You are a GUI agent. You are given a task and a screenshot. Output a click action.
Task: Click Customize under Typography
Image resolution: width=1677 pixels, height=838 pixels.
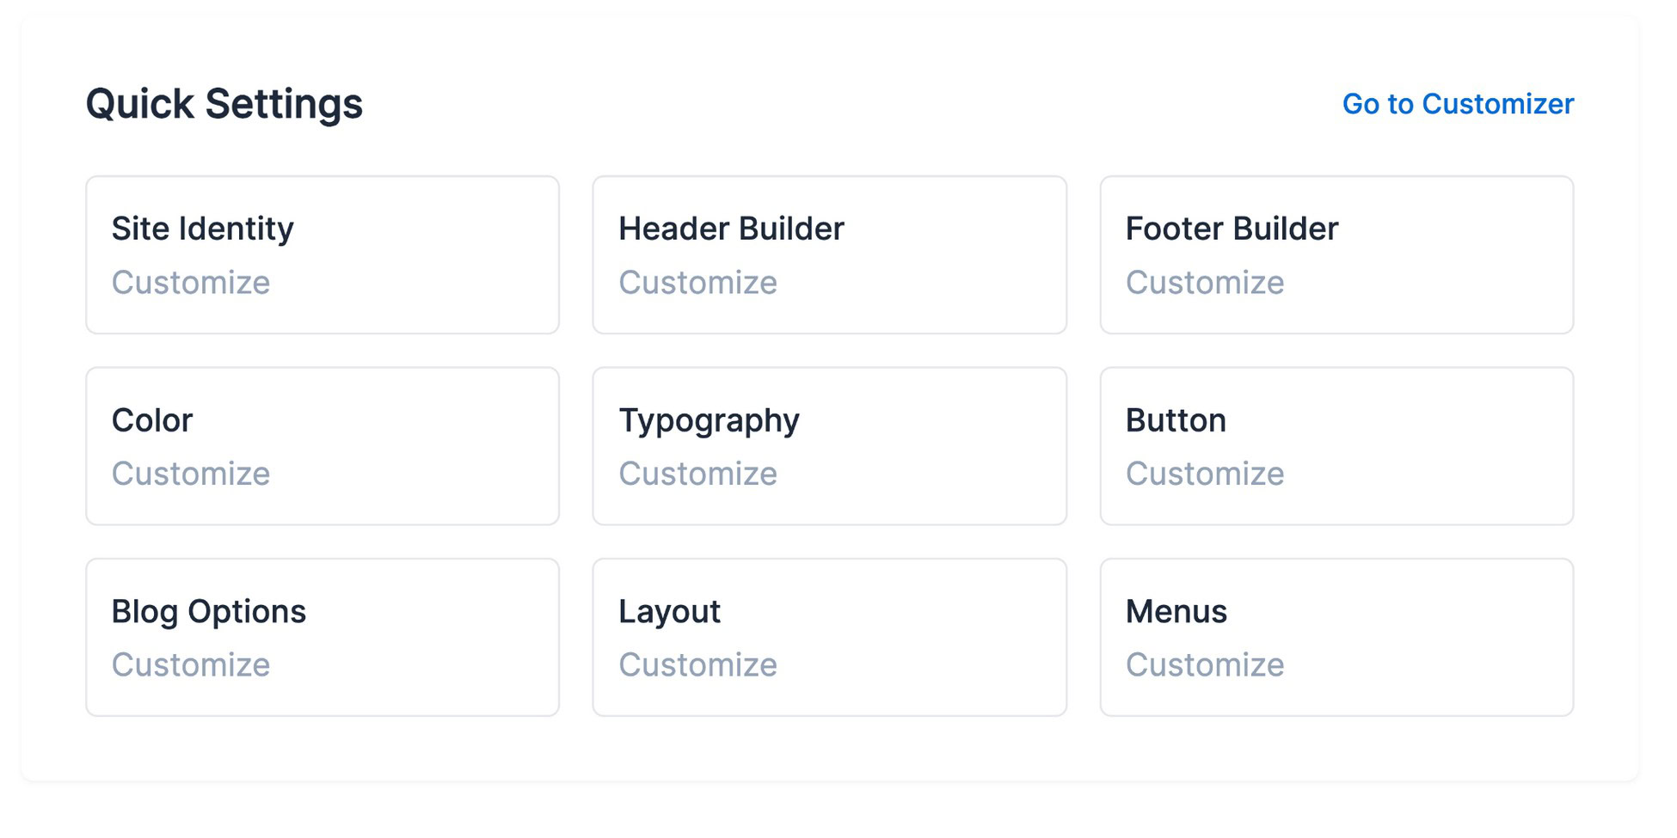[698, 474]
